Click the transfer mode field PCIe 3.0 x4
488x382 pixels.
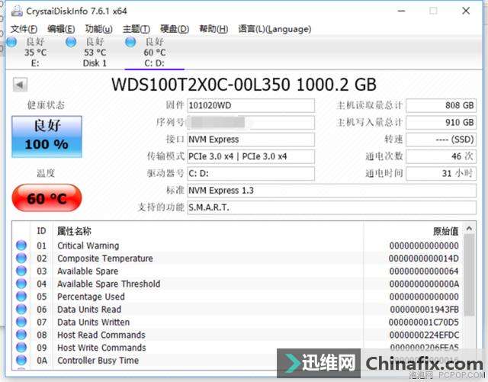point(251,156)
